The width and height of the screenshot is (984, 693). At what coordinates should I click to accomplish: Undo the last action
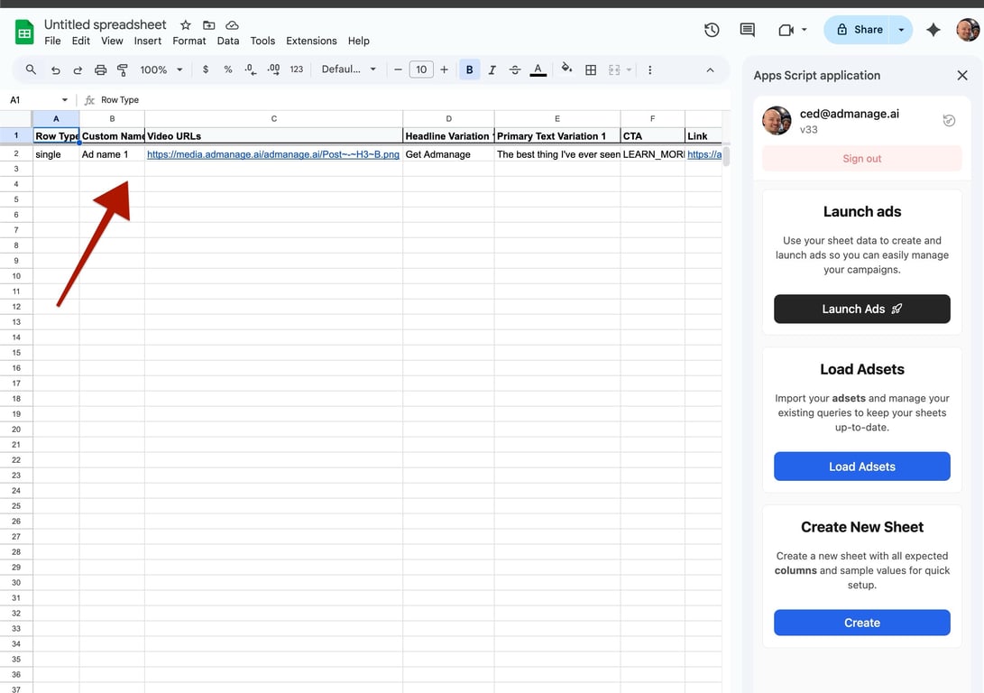pos(55,69)
